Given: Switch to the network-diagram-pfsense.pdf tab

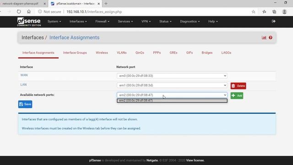Looking at the screenshot, I should click(21, 4).
